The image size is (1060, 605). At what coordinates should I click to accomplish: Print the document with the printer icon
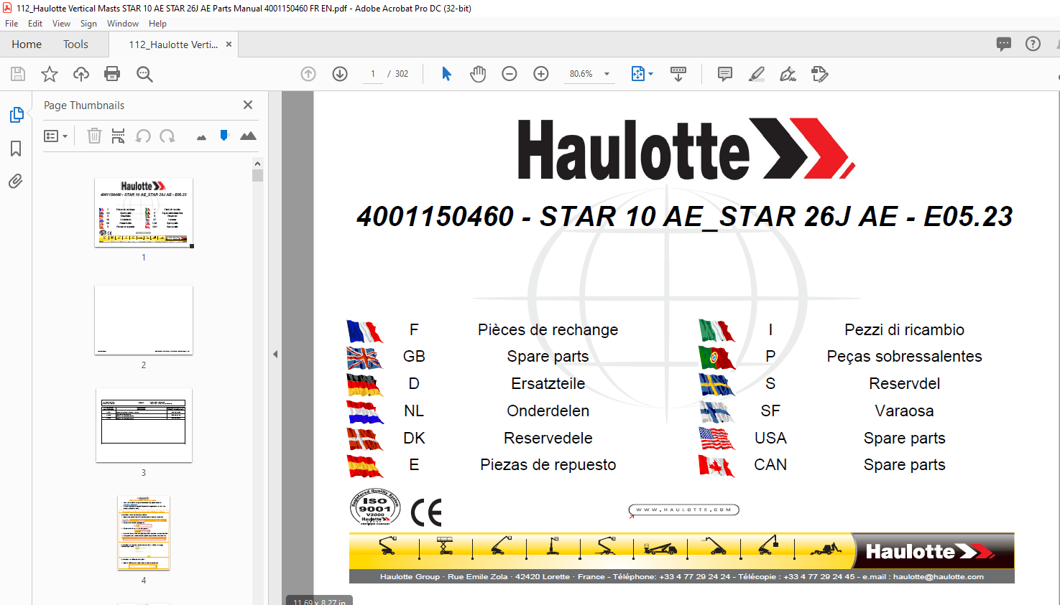pos(112,74)
